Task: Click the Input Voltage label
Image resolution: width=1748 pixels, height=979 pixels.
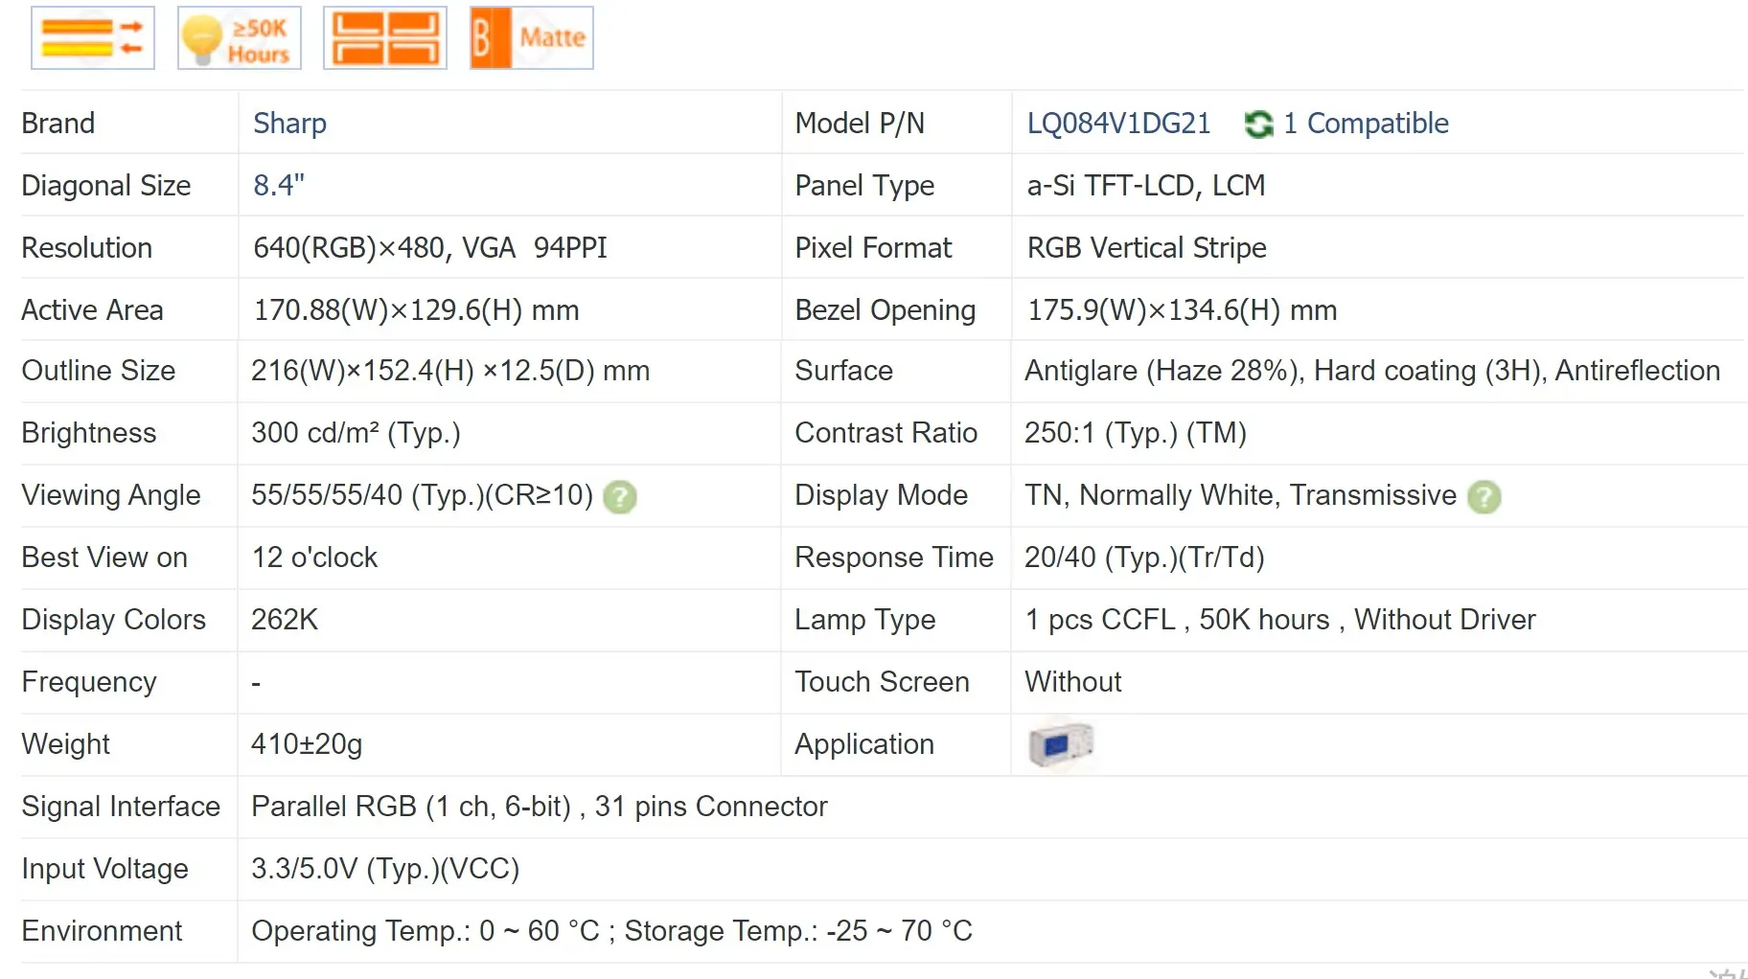Action: pos(105,869)
